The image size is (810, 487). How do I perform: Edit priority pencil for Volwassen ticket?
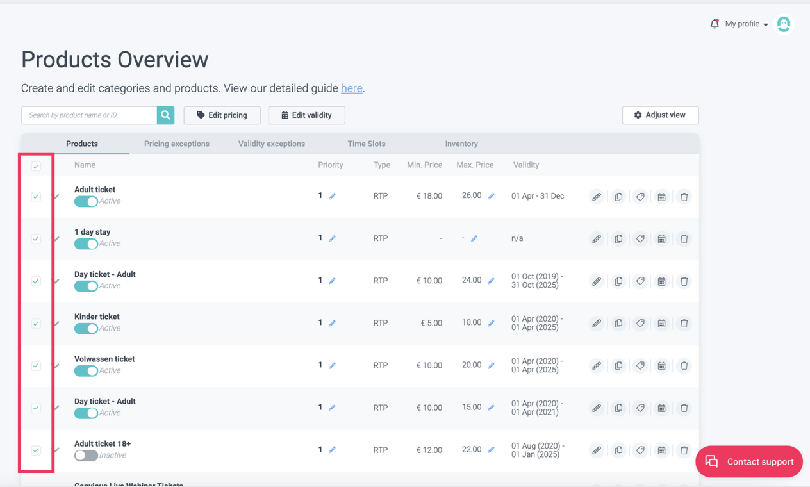(332, 366)
